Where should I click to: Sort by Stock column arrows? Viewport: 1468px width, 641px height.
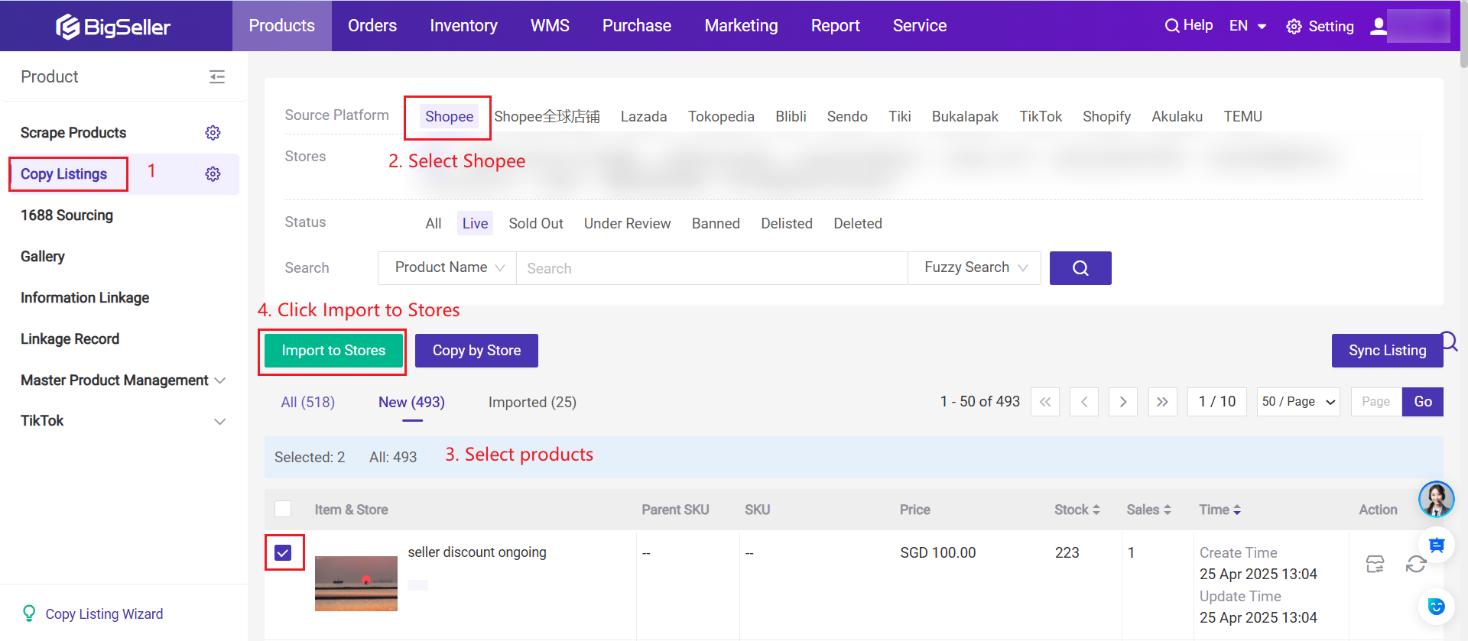[x=1096, y=510]
